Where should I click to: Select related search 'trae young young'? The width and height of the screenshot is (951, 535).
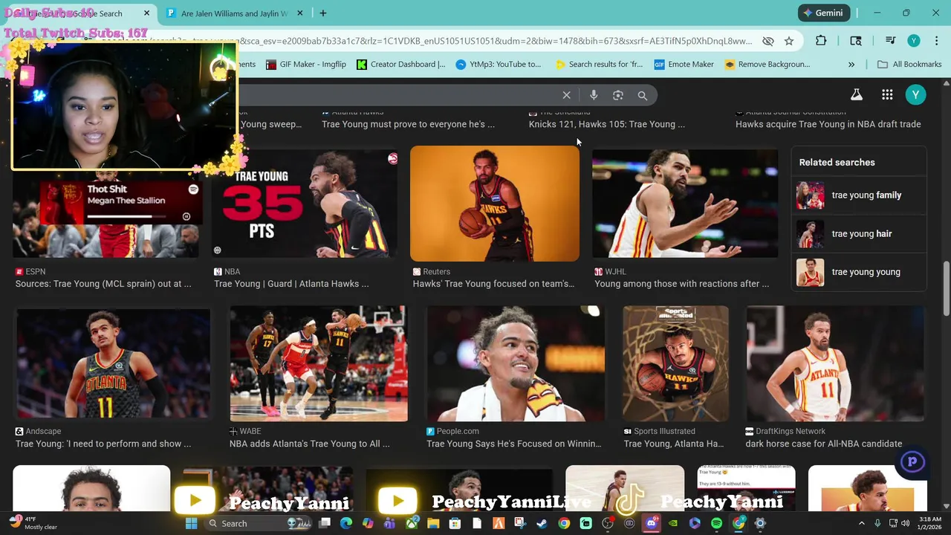[859, 272]
